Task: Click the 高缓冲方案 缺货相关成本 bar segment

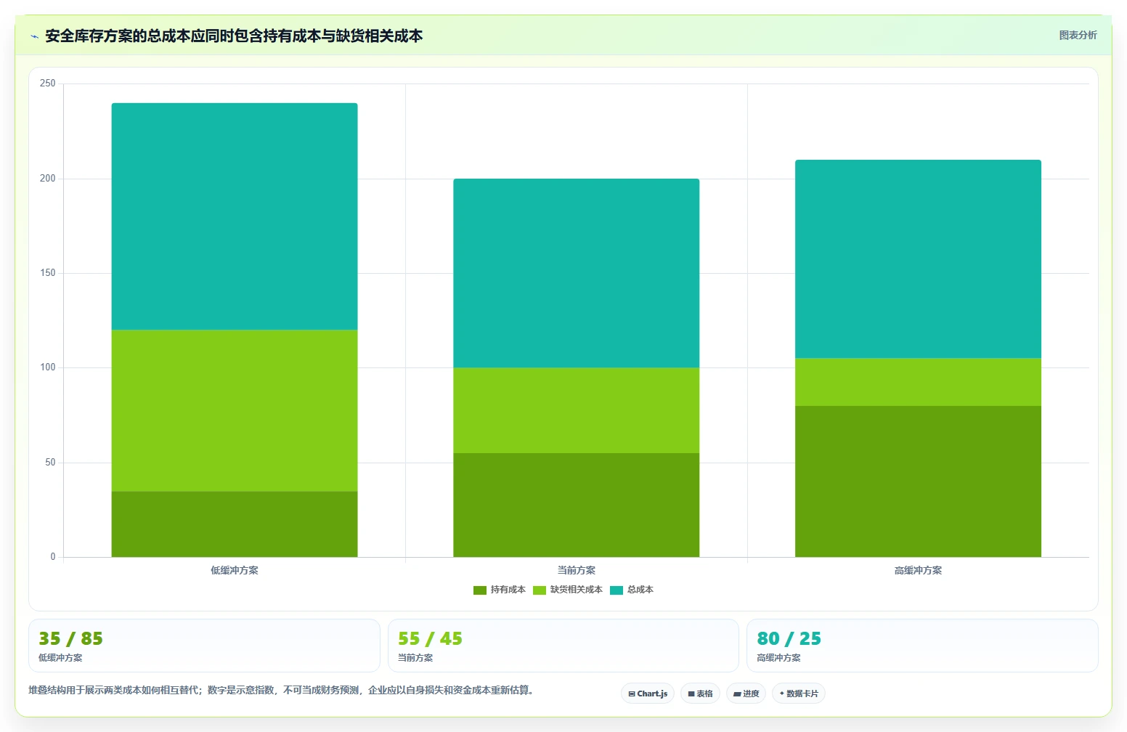Action: 919,382
